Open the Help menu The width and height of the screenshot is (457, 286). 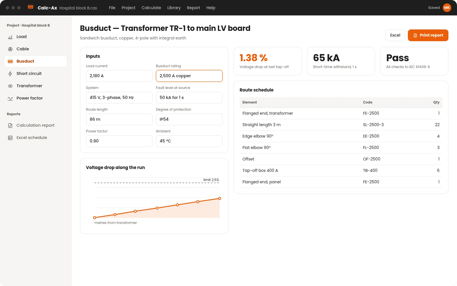pyautogui.click(x=211, y=8)
